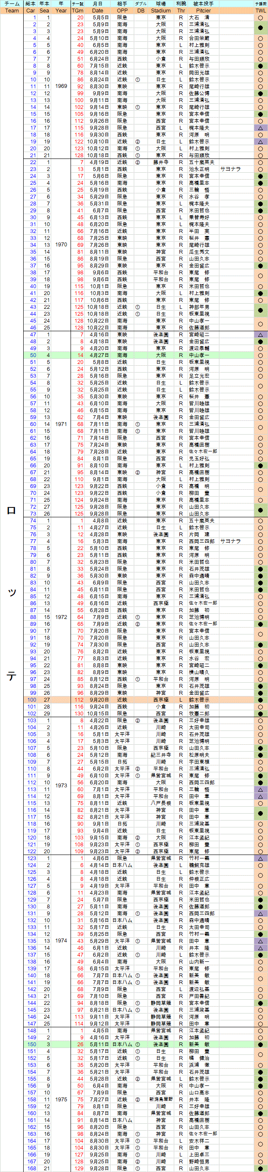Click career number 150 in green row
Viewport: 268px width, 1172px height.
[32, 1045]
